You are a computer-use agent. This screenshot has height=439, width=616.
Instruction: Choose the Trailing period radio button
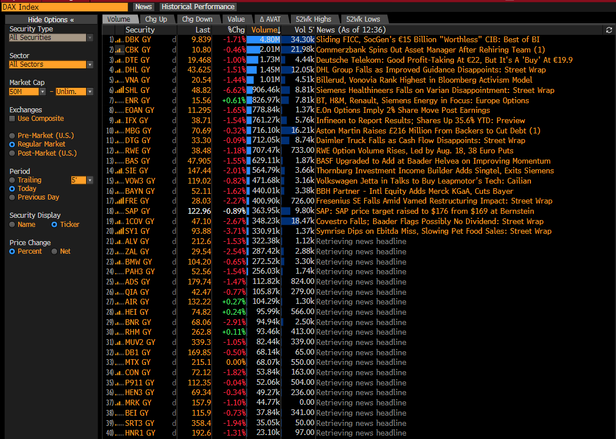click(12, 180)
